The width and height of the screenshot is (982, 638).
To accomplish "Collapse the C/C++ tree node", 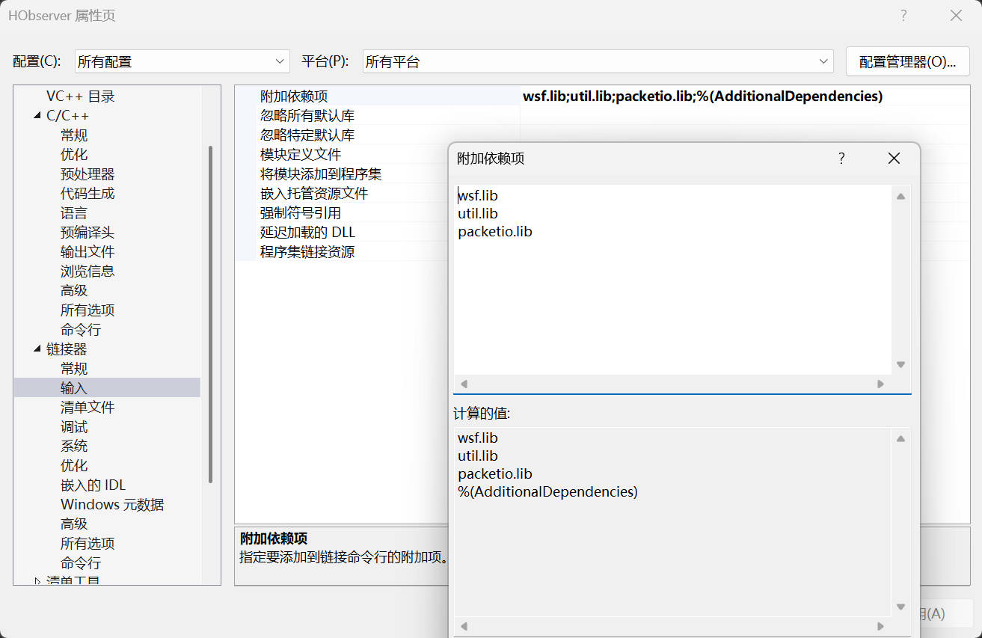I will (37, 116).
